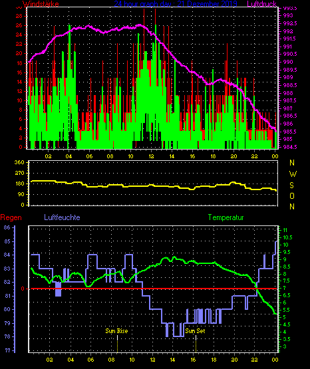
Task: Click the red 24 wind speed axis value
Action: (19, 35)
